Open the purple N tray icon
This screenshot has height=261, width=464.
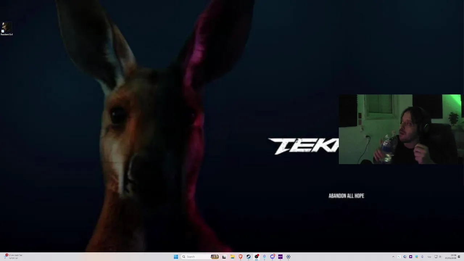411,257
